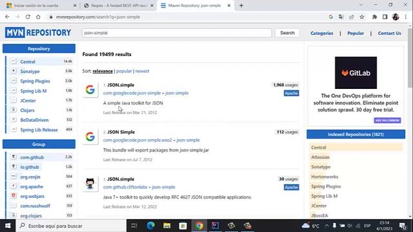
Task: Click the Windows taskbar search box
Action: coord(71,226)
